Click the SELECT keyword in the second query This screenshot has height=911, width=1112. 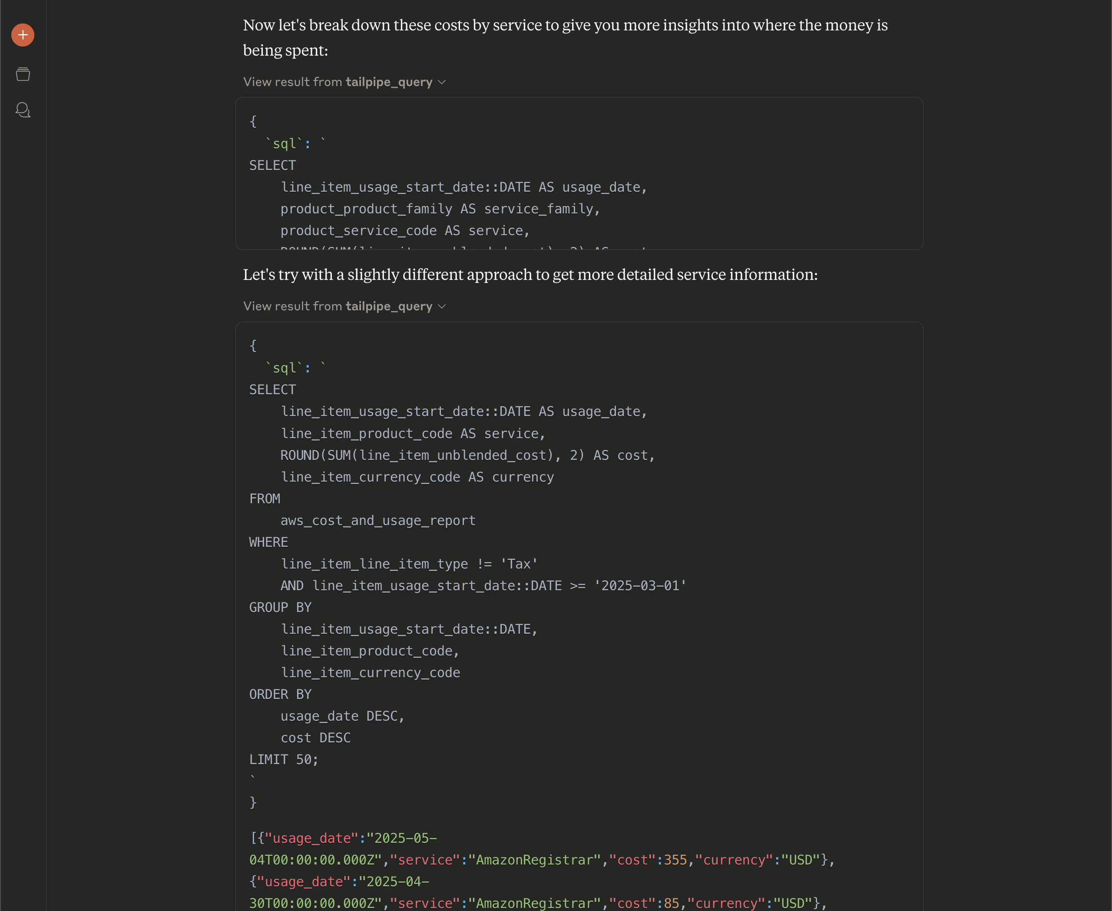pyautogui.click(x=272, y=390)
